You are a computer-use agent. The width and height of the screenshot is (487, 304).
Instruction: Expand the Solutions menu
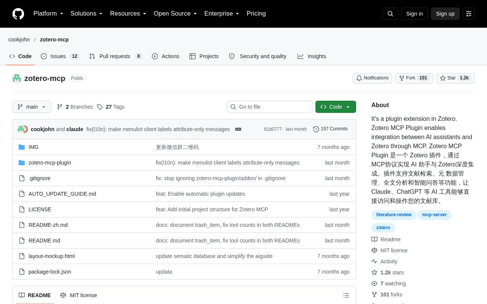click(87, 14)
